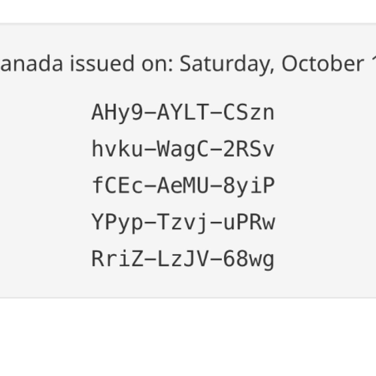Image resolution: width=376 pixels, height=376 pixels.
Task: Select the last code RriZ–LzJV–68wg
Action: point(183,259)
